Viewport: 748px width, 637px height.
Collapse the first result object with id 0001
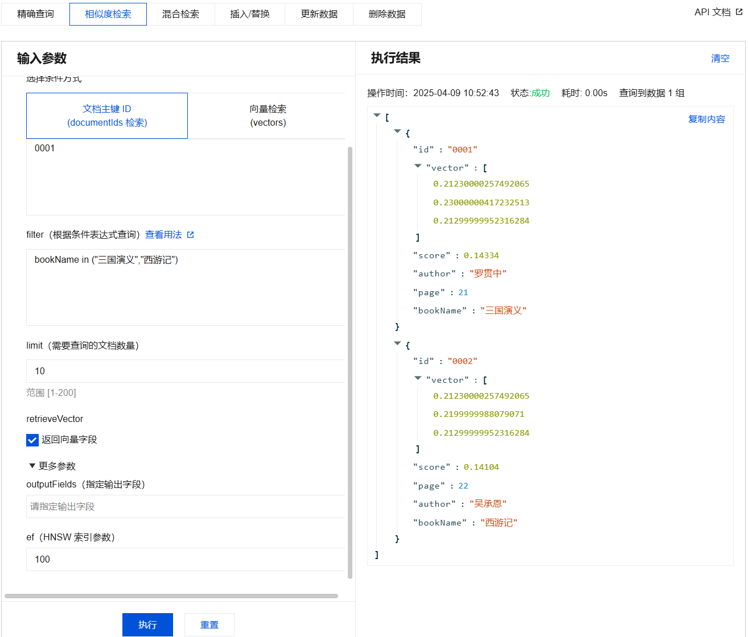(397, 131)
